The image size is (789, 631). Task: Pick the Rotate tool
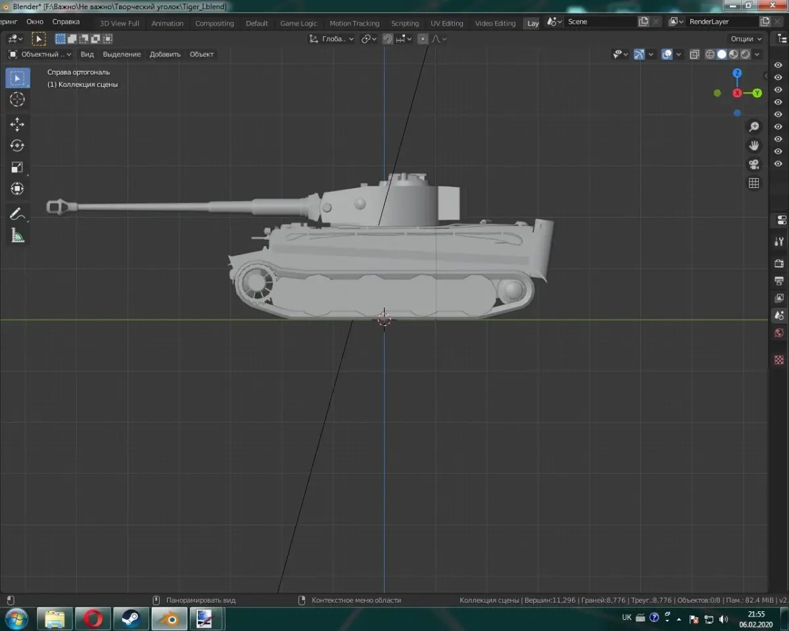click(18, 146)
